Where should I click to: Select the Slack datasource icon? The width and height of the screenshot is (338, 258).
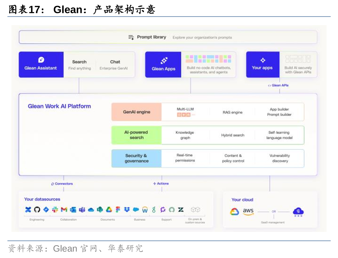click(55, 210)
